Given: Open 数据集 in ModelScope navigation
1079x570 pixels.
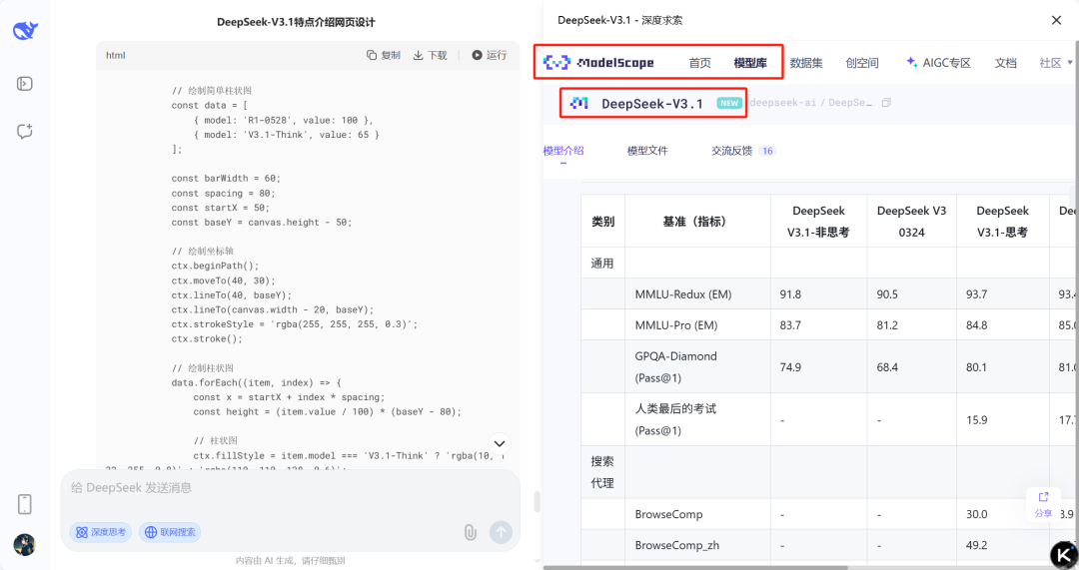Looking at the screenshot, I should 806,63.
